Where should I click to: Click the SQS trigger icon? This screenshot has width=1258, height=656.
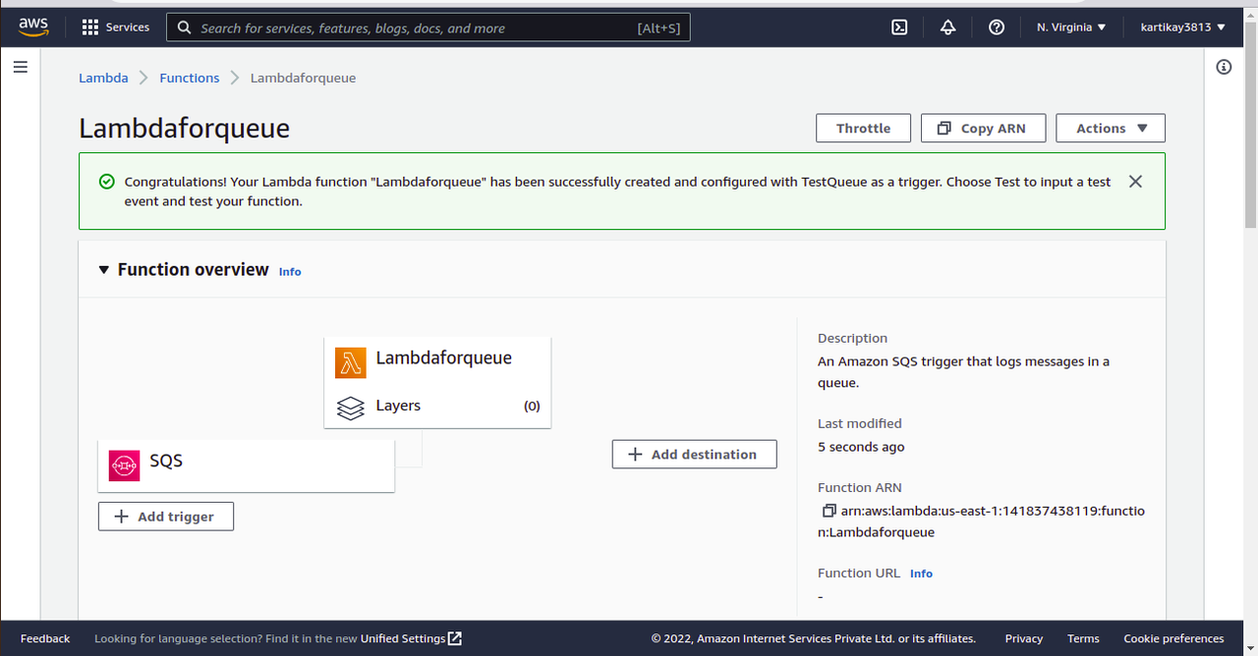tap(125, 465)
